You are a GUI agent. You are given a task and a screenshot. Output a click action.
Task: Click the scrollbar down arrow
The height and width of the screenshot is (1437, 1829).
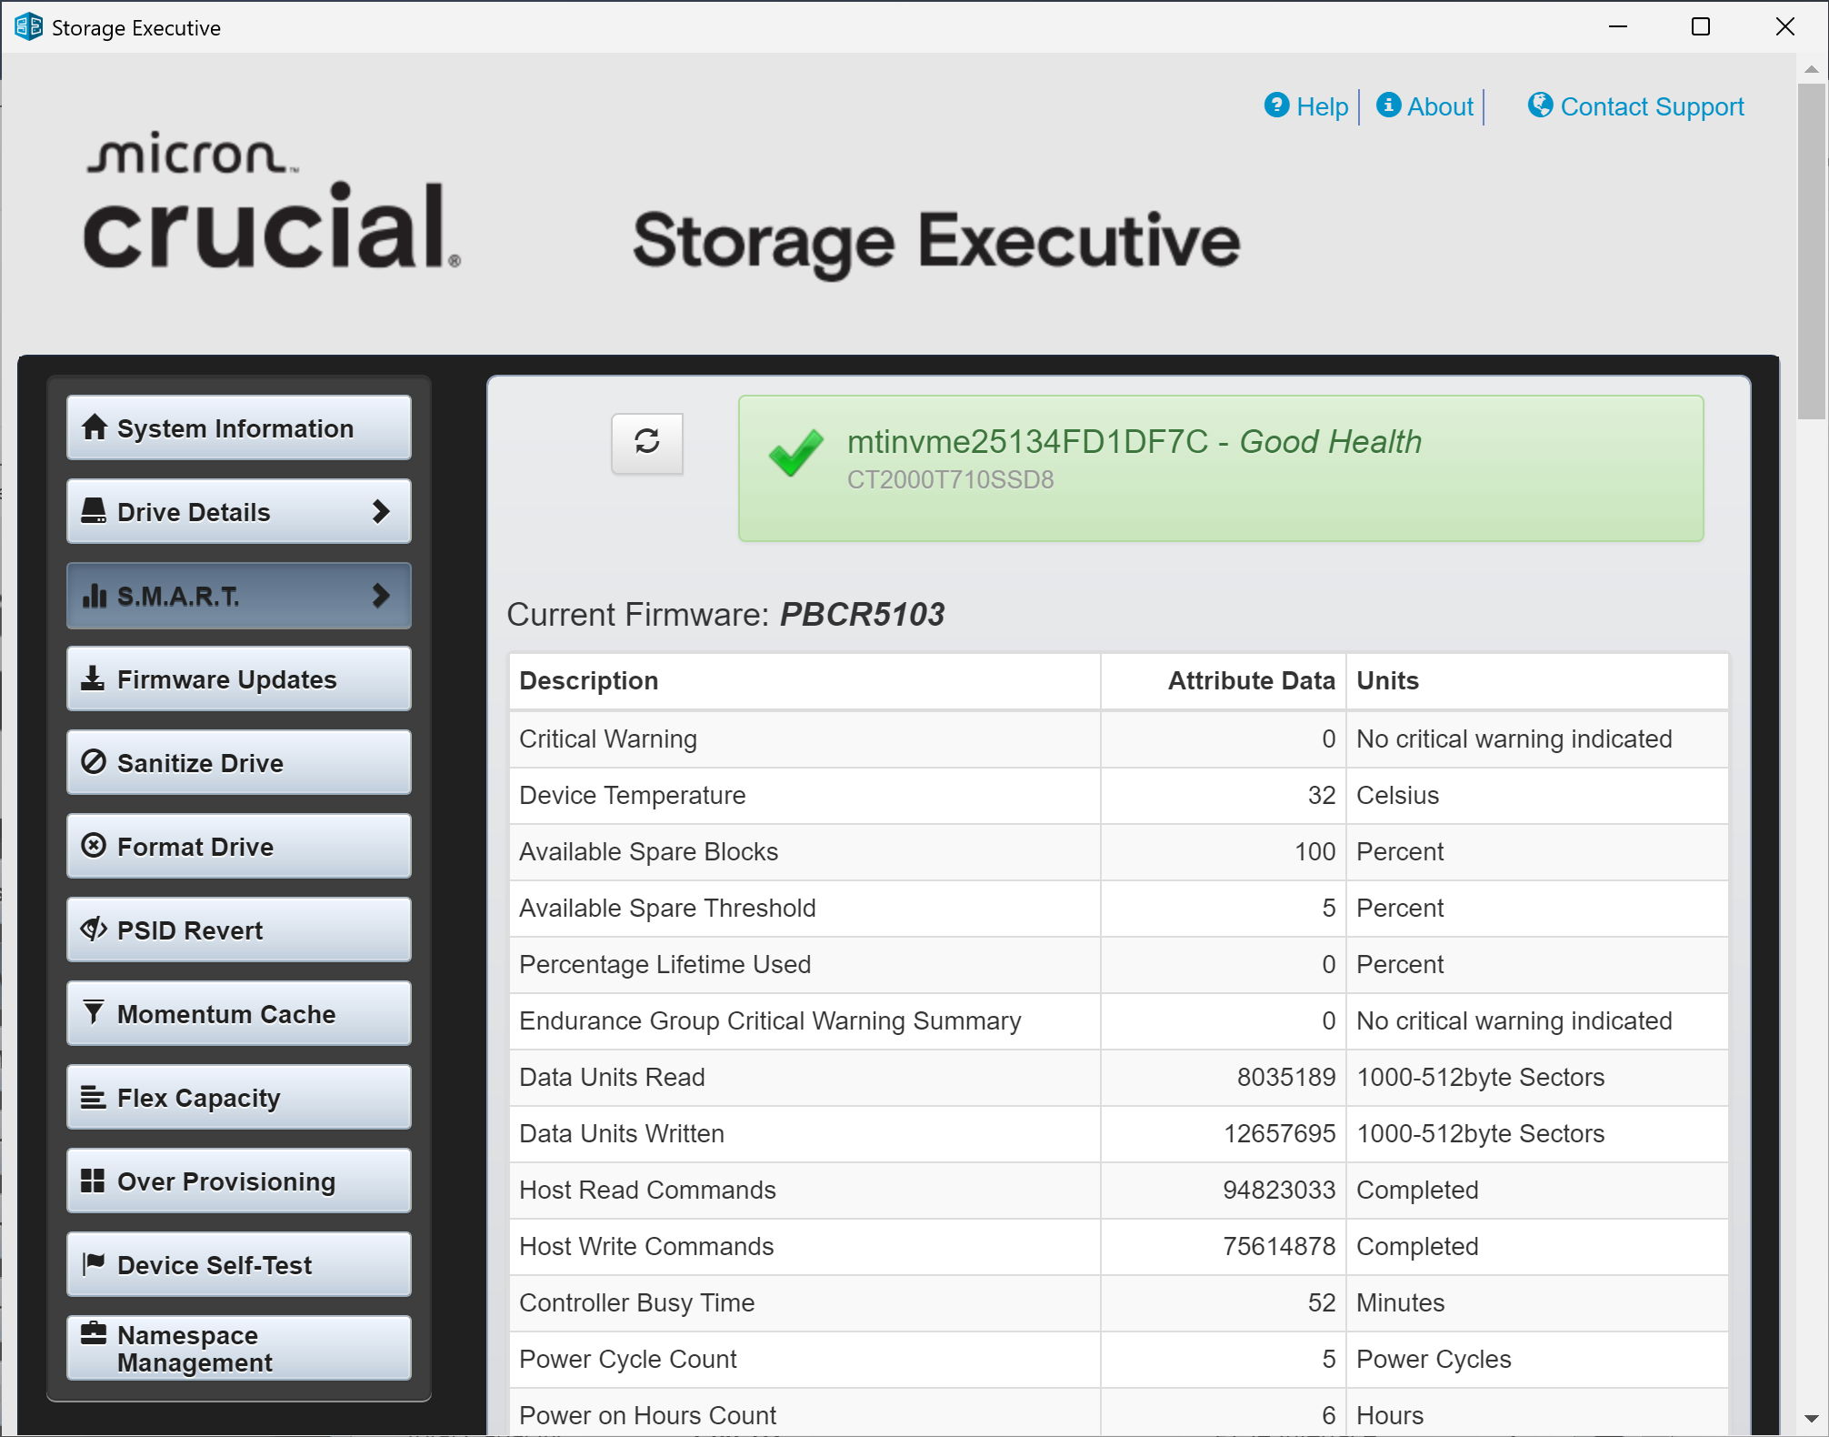[x=1812, y=1419]
